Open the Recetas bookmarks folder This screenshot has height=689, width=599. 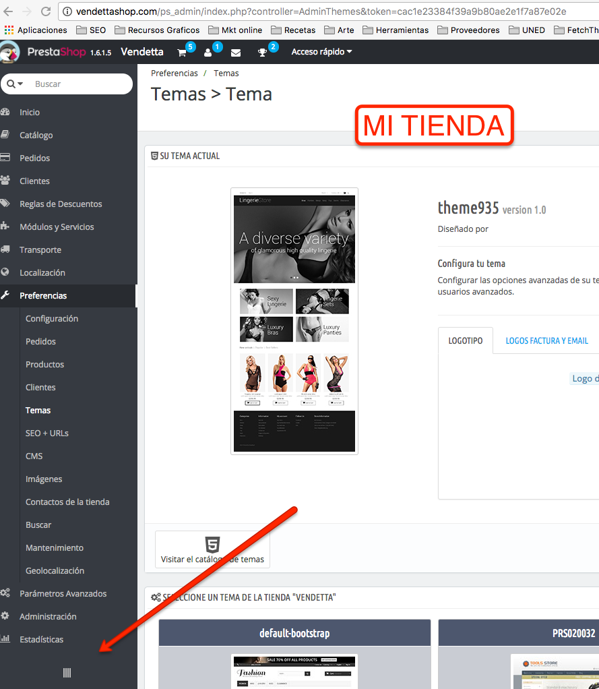(x=293, y=30)
